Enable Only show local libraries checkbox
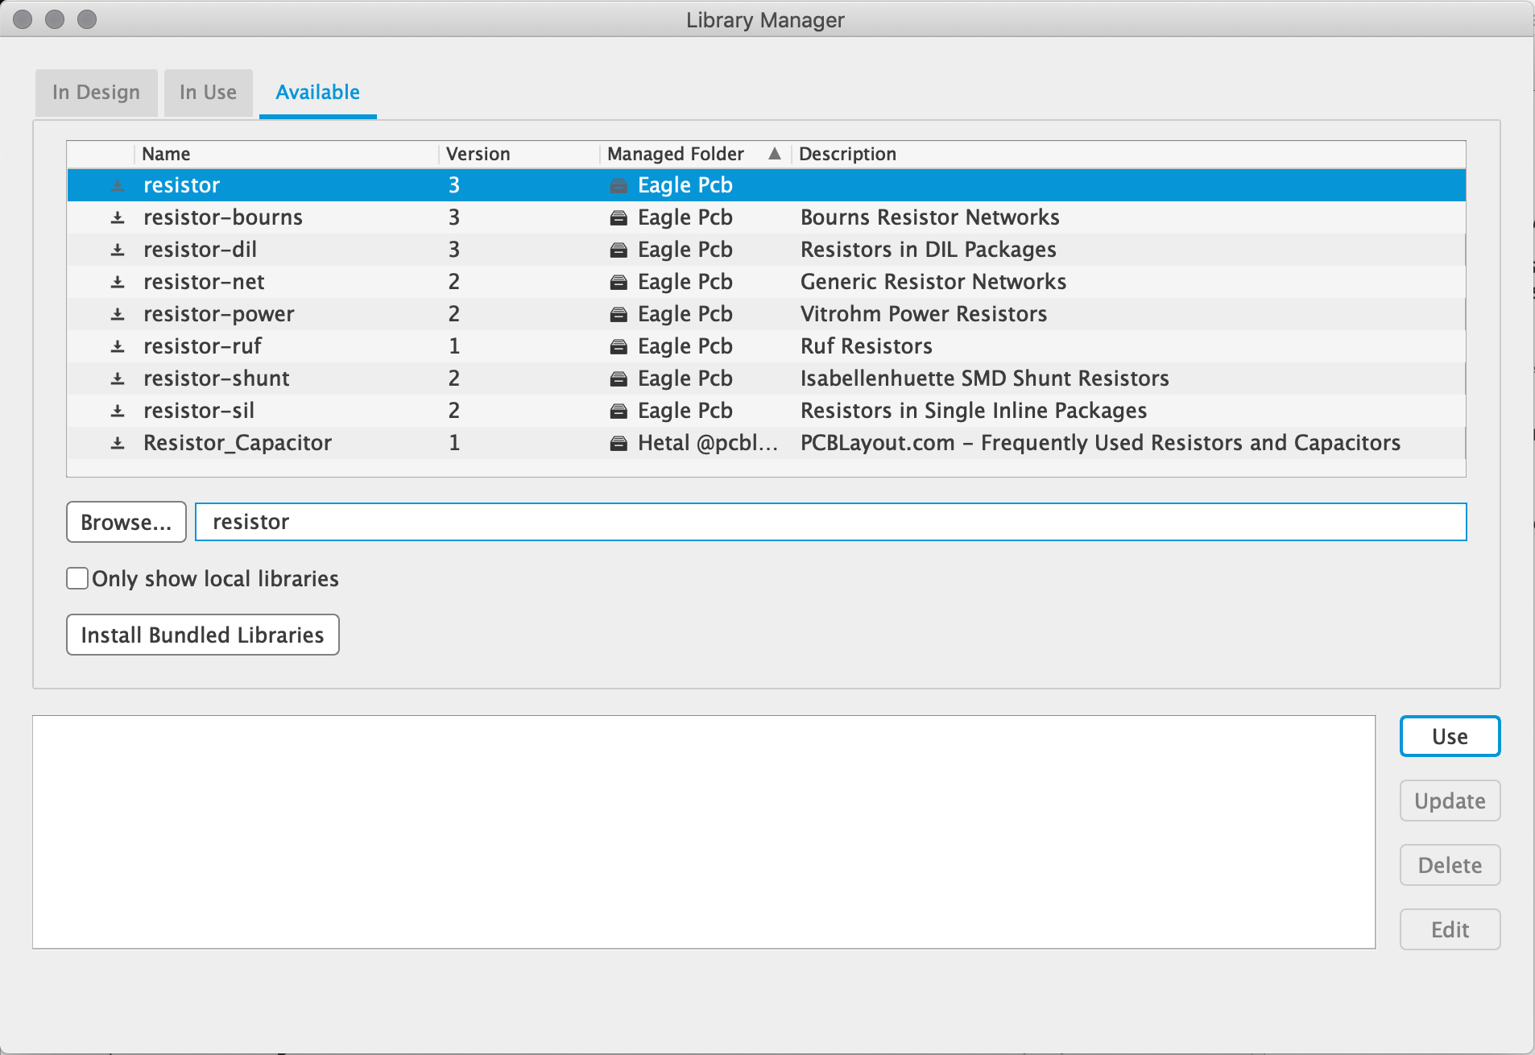 (x=77, y=578)
